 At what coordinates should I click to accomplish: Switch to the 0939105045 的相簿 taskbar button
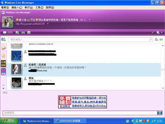click(x=70, y=121)
